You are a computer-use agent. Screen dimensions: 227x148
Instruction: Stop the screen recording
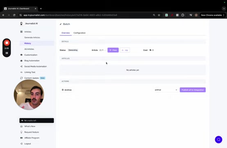[x=7, y=43]
